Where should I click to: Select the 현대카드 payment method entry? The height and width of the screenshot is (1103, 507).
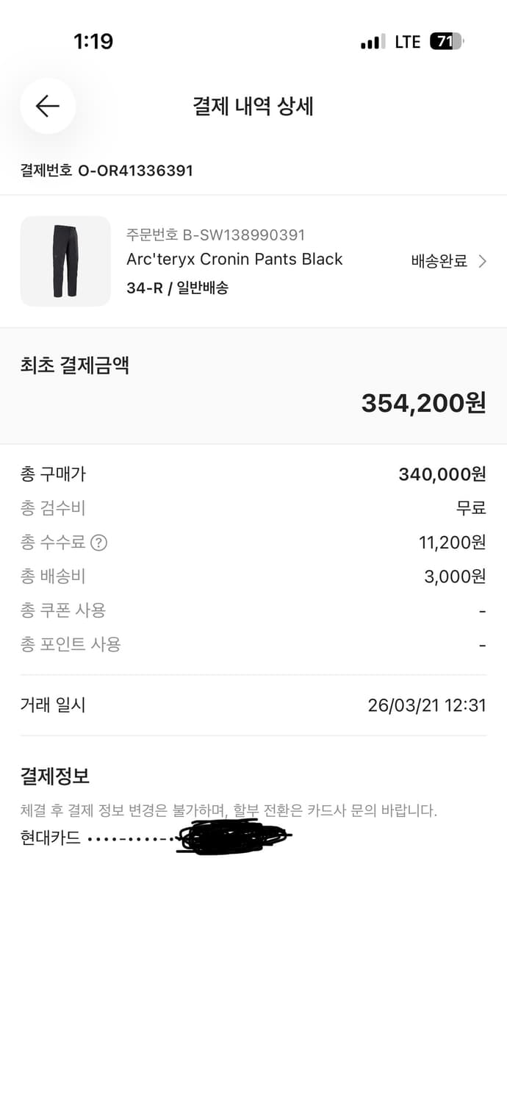click(x=48, y=838)
